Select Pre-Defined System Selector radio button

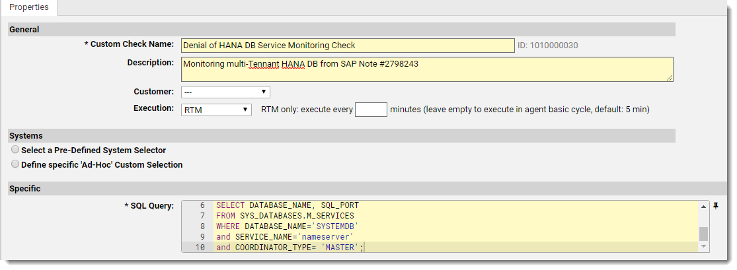coord(15,150)
